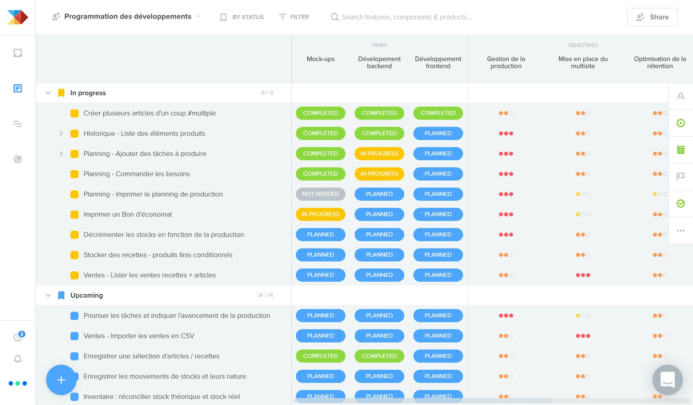Toggle the FILTER panel
Screen dimensions: 693x405
293,17
